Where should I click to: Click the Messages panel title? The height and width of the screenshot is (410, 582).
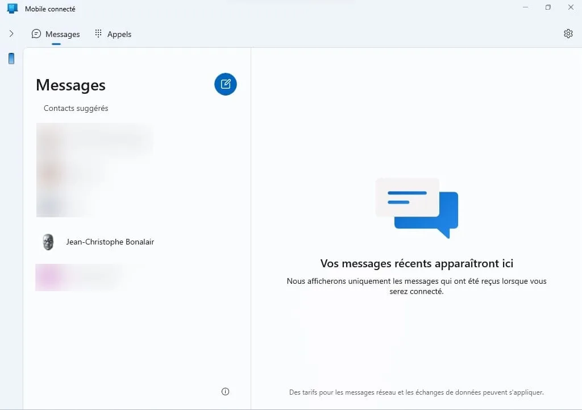[70, 85]
